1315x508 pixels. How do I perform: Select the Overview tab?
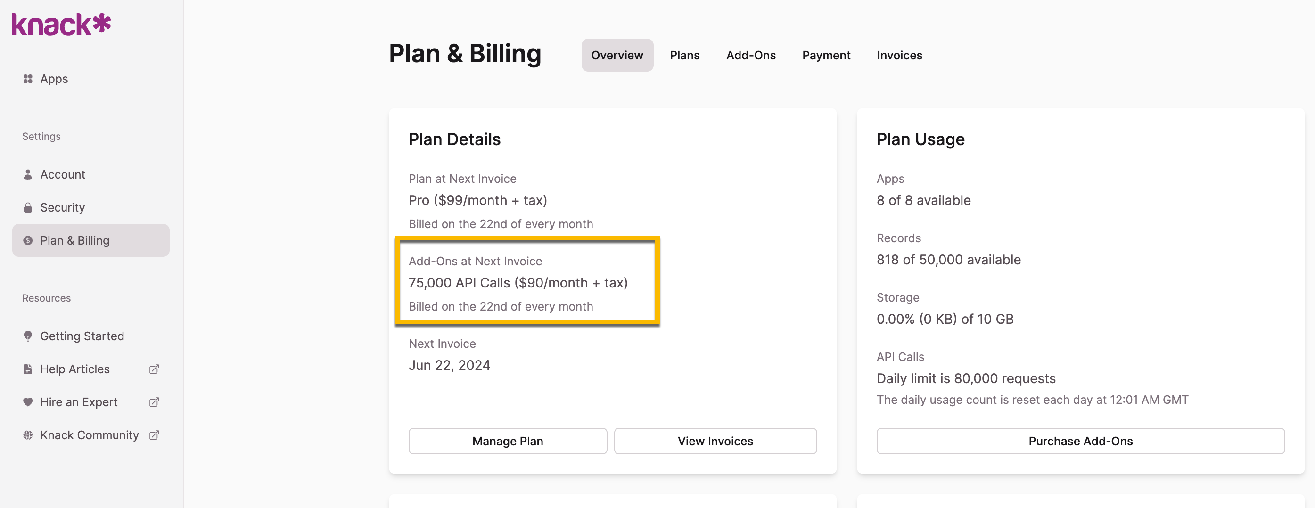[x=617, y=55]
